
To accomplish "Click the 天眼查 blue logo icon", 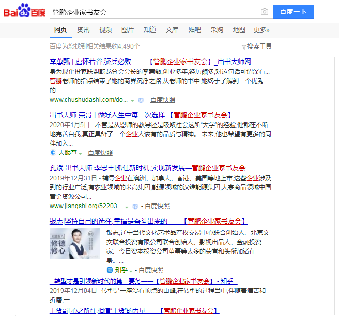I will click(53, 153).
